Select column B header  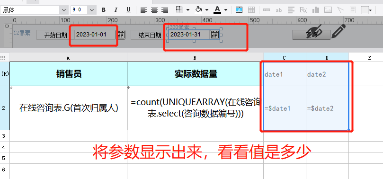pos(195,58)
